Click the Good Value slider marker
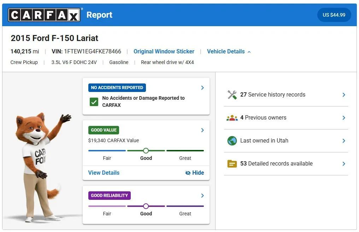This screenshot has height=232, width=359. (x=146, y=151)
